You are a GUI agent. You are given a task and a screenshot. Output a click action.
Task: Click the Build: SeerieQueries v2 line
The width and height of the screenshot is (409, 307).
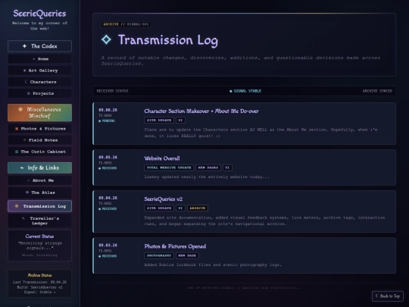coord(39,287)
